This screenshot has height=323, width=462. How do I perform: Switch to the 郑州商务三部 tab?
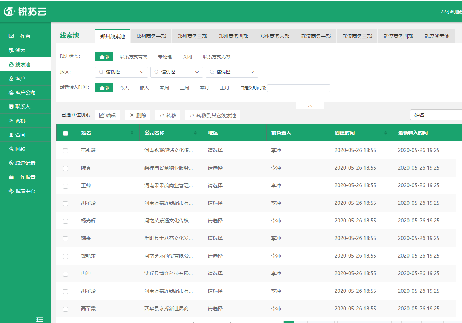pyautogui.click(x=192, y=36)
